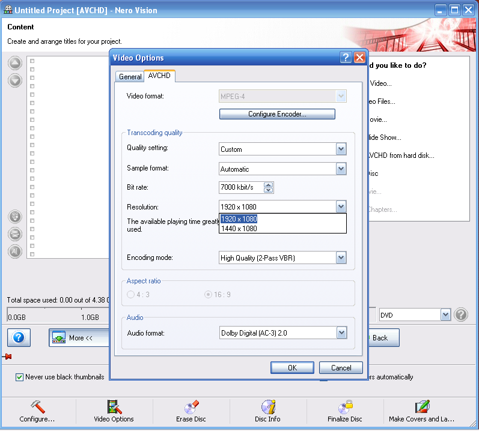Screen dimensions: 479x431
Task: Click the bit rate 7000 kbit/s field
Action: 242,187
